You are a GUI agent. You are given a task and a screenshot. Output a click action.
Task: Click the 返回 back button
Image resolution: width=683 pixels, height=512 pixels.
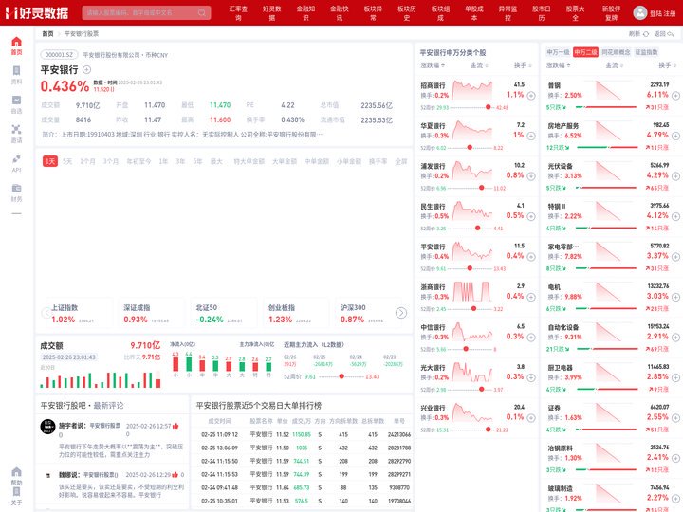click(x=664, y=33)
